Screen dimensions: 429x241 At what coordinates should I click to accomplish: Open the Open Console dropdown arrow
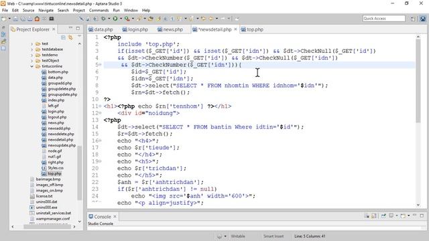(x=409, y=216)
